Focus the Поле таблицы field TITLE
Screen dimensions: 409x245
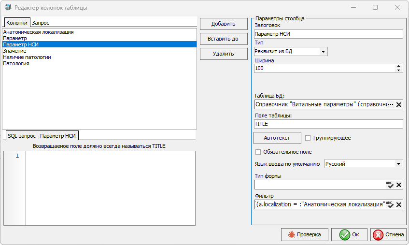(328, 124)
